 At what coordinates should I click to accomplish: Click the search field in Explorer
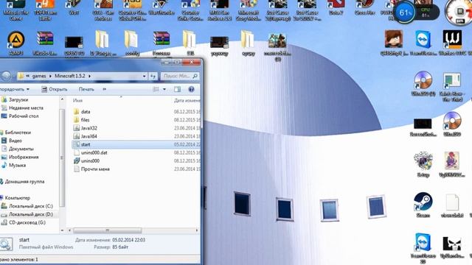click(x=180, y=76)
